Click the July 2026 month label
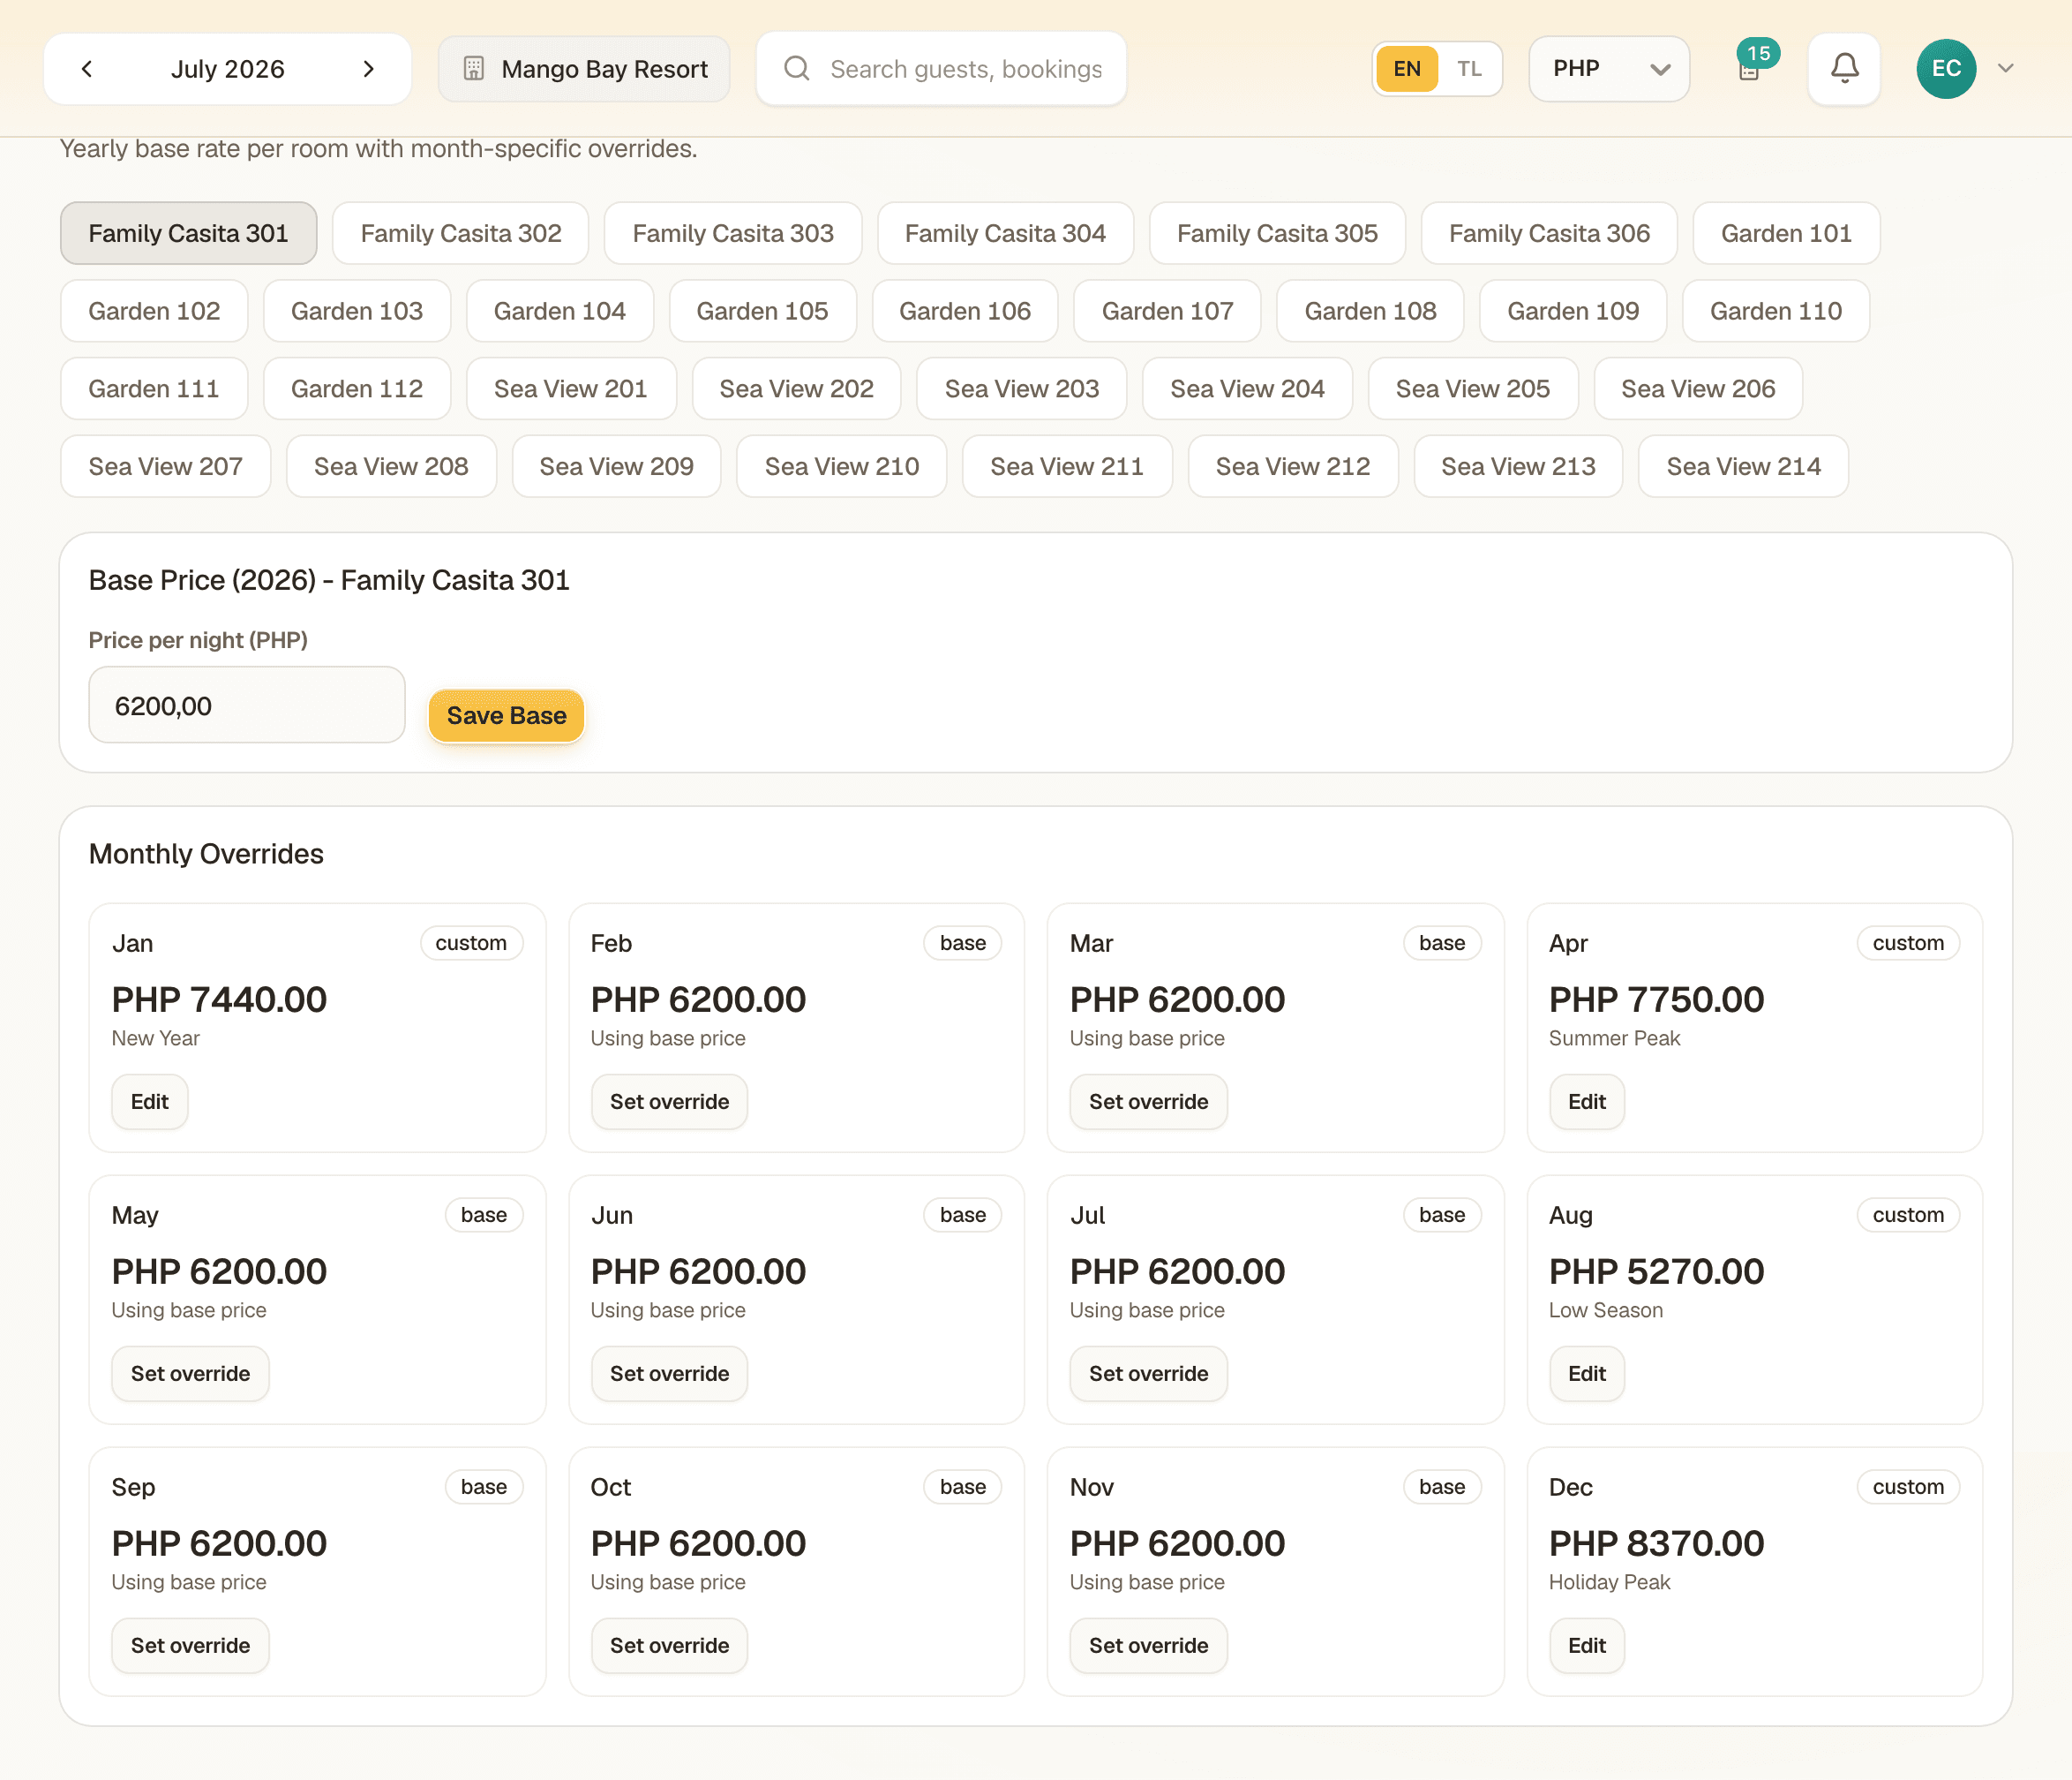Screen dimensions: 2072x1780 coord(228,69)
